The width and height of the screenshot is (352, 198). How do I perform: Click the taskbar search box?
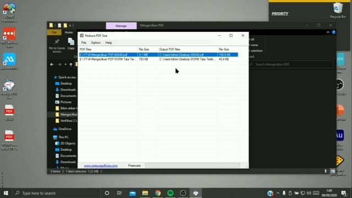[x=56, y=193]
